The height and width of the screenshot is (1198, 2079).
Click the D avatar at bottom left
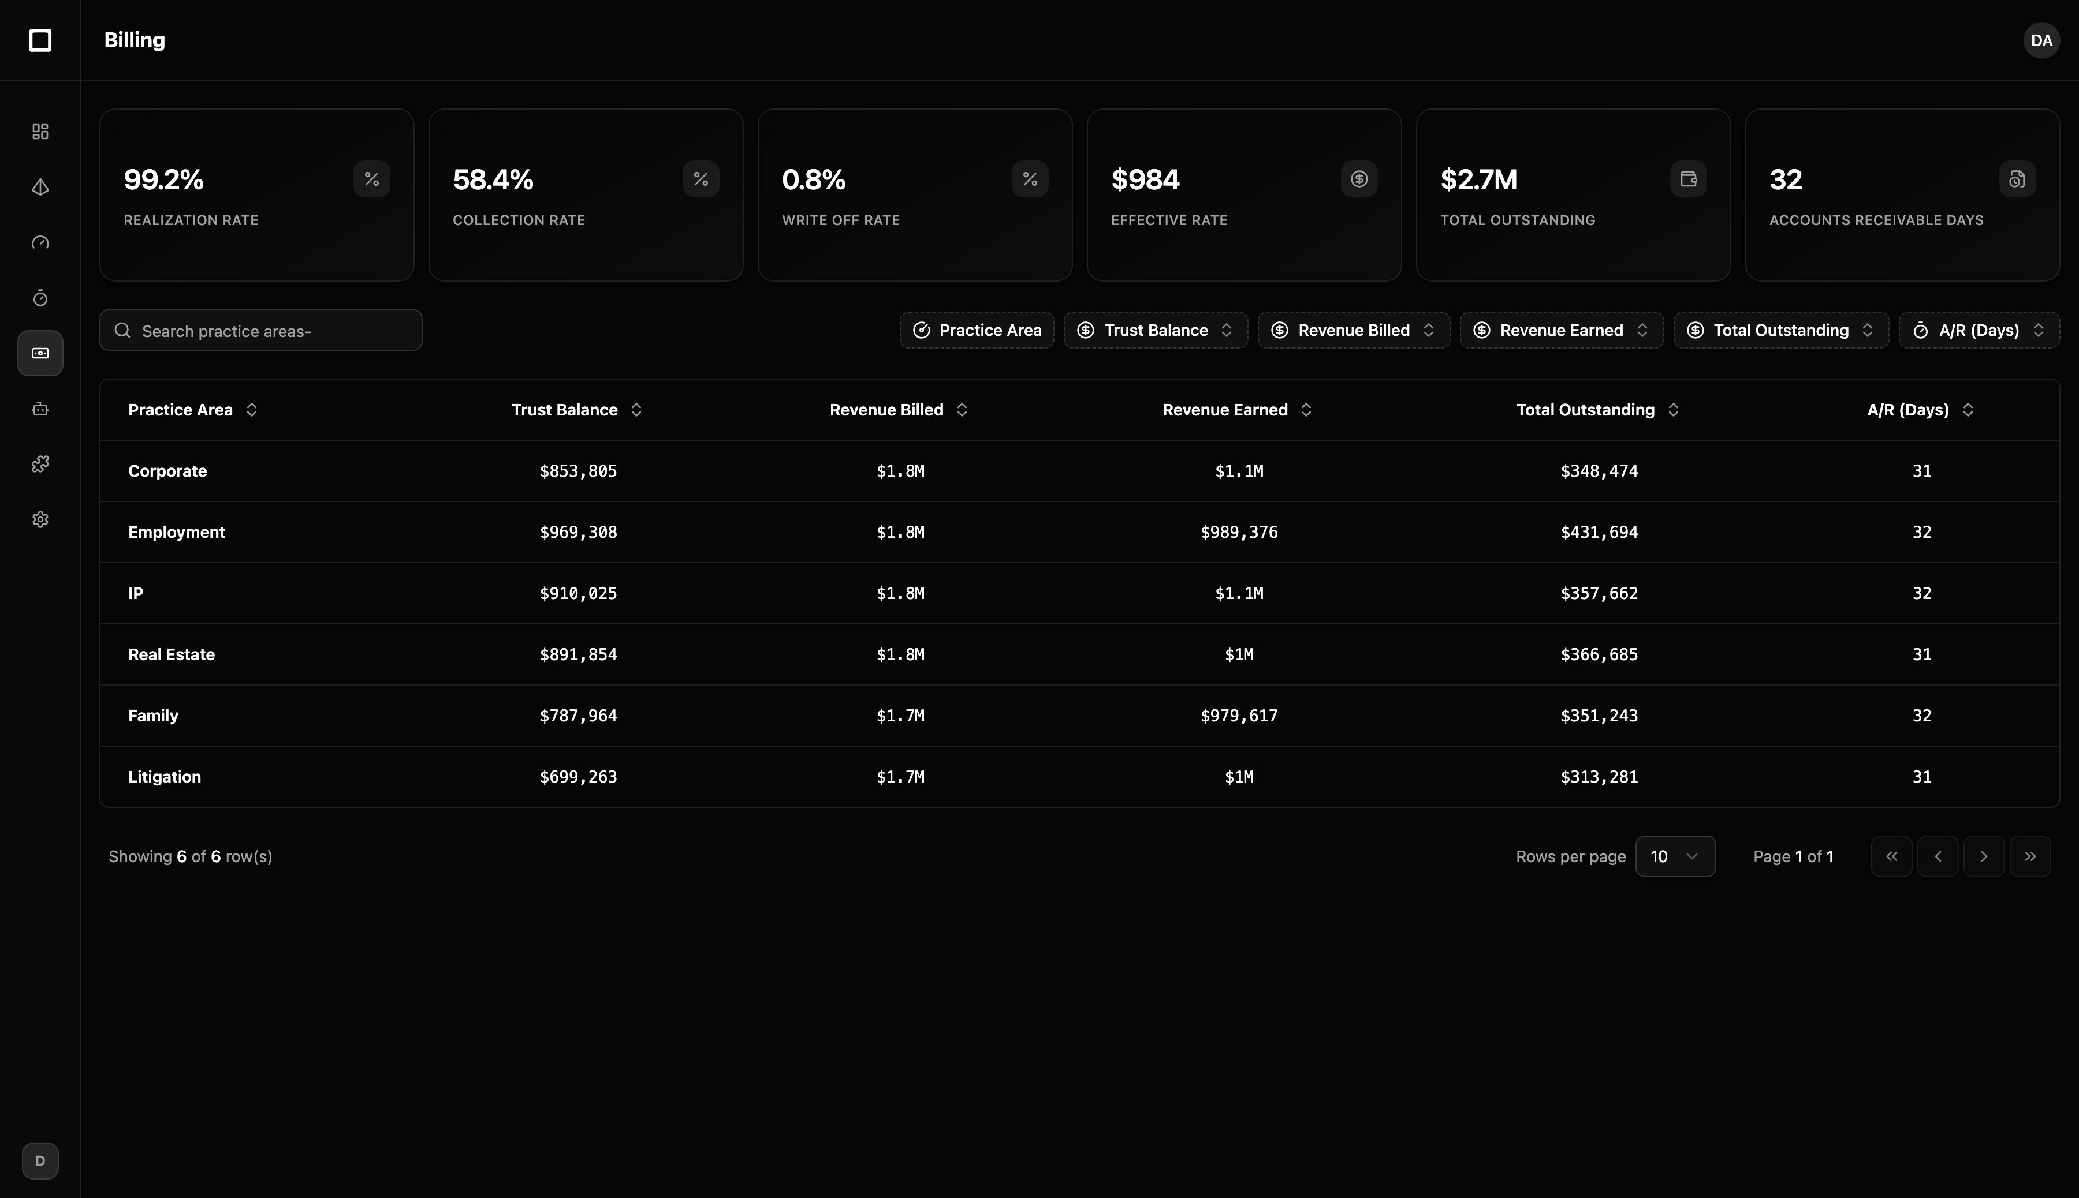(x=39, y=1161)
